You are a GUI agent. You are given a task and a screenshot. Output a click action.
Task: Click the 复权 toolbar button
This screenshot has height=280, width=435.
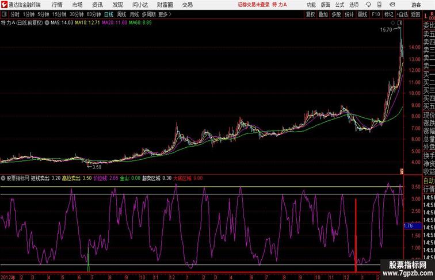point(310,14)
